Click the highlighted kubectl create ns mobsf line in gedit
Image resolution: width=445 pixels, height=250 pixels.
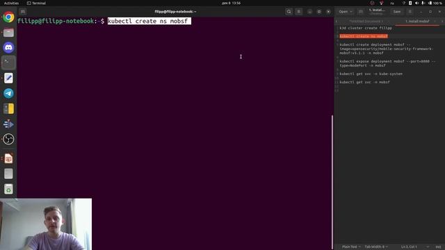point(364,36)
